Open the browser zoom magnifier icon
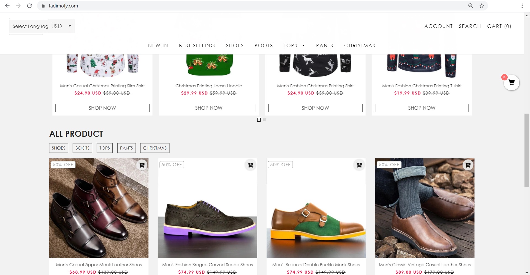 (471, 6)
